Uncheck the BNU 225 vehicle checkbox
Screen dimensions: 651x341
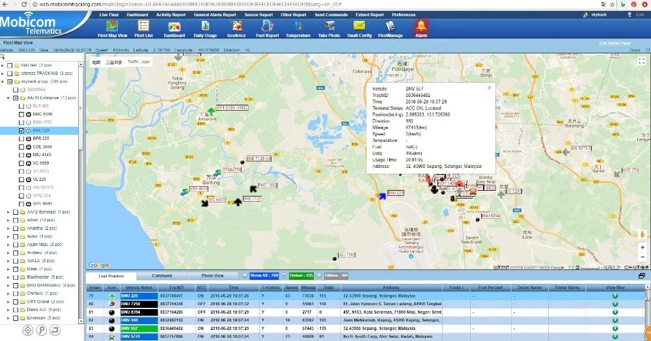(21, 130)
